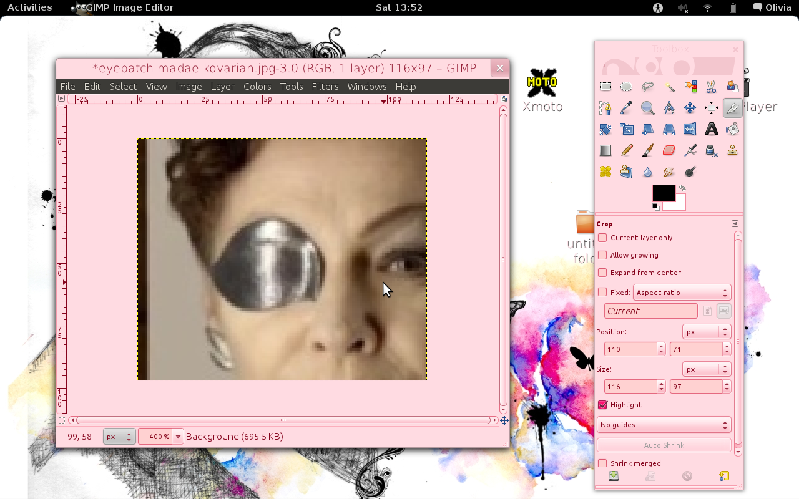Open the tool options tab menu arrow
This screenshot has width=799, height=499.
pyautogui.click(x=735, y=224)
